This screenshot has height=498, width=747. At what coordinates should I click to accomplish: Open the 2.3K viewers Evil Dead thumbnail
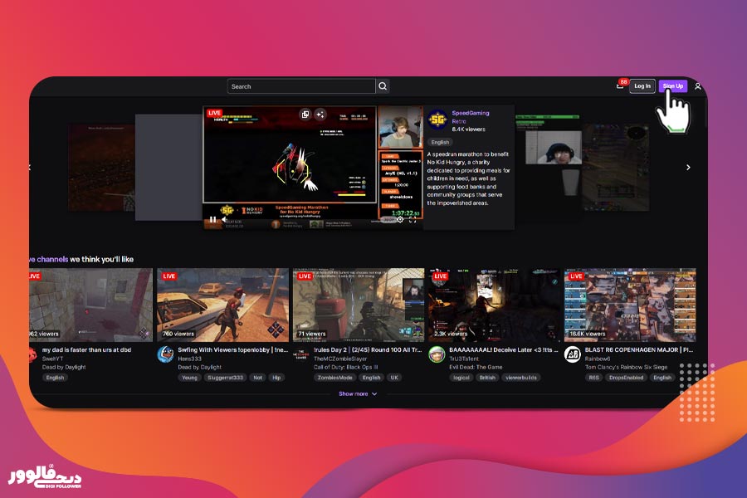pos(494,305)
